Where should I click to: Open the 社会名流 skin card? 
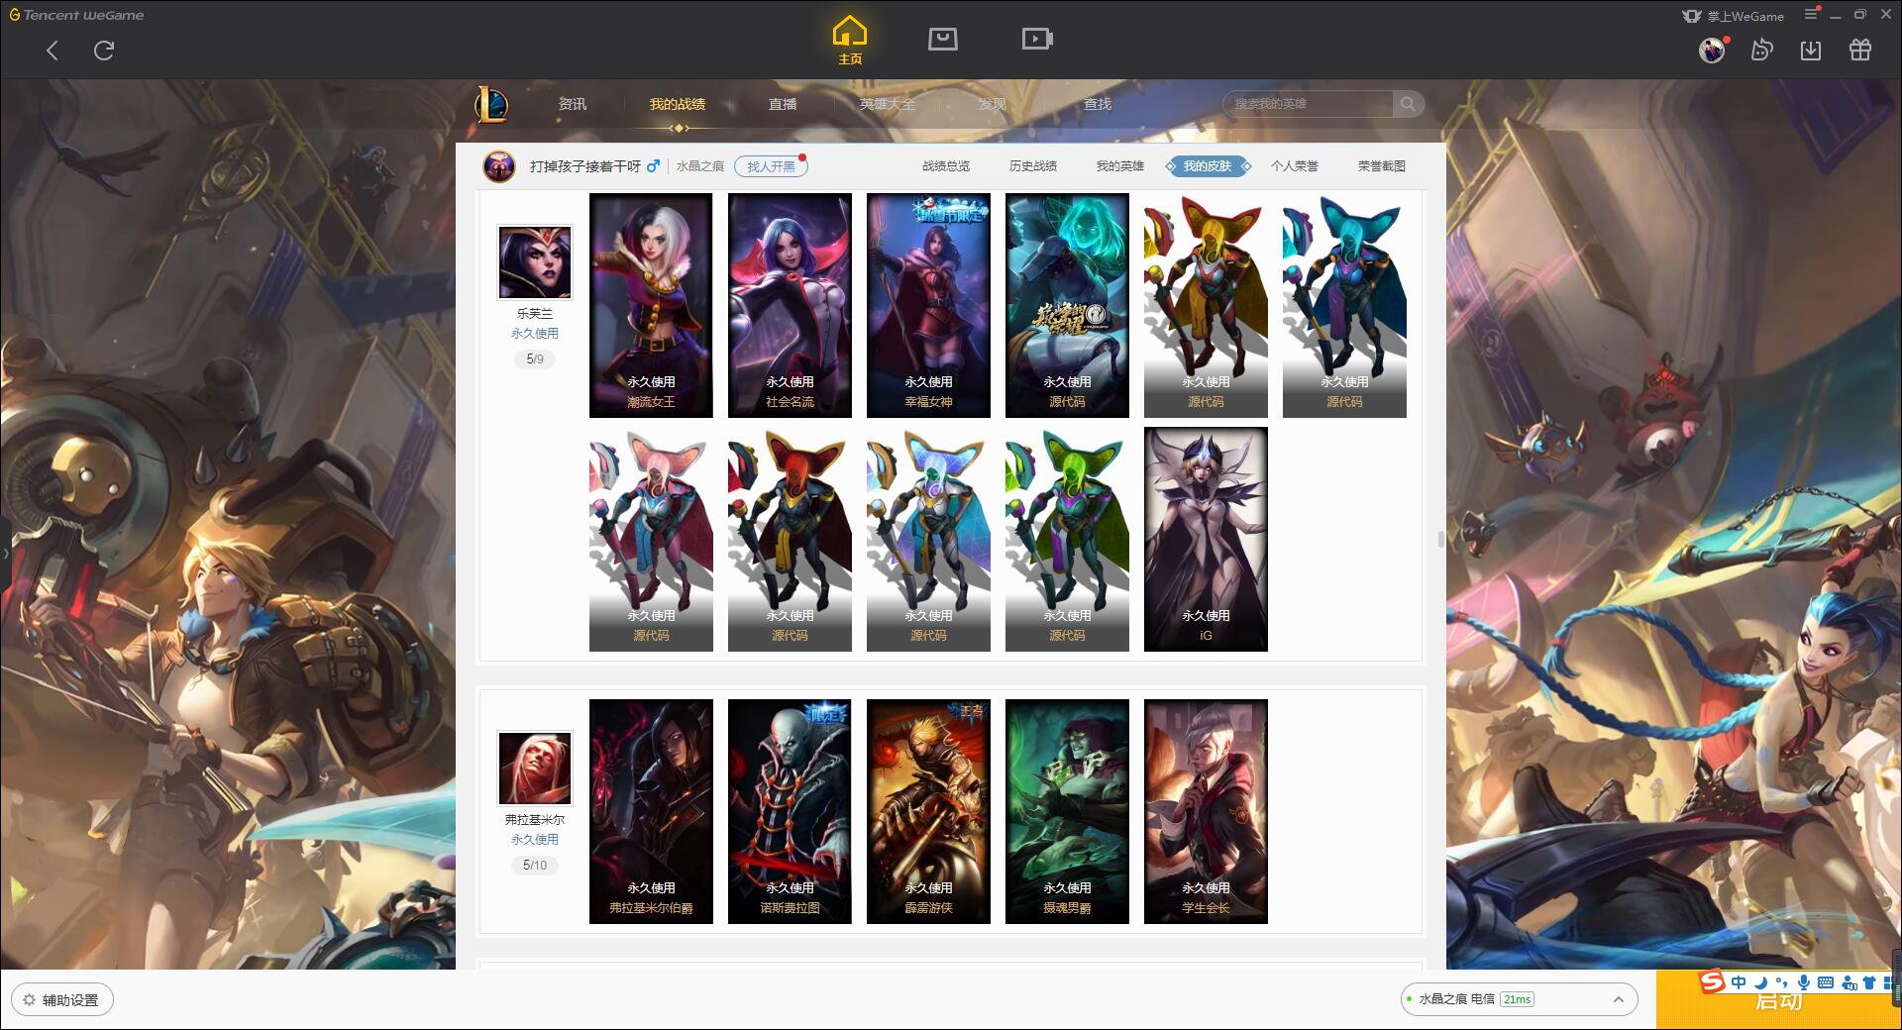pos(790,305)
